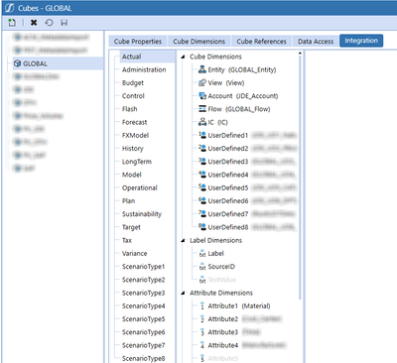Select ScenarioType1 in the list

pos(143,267)
